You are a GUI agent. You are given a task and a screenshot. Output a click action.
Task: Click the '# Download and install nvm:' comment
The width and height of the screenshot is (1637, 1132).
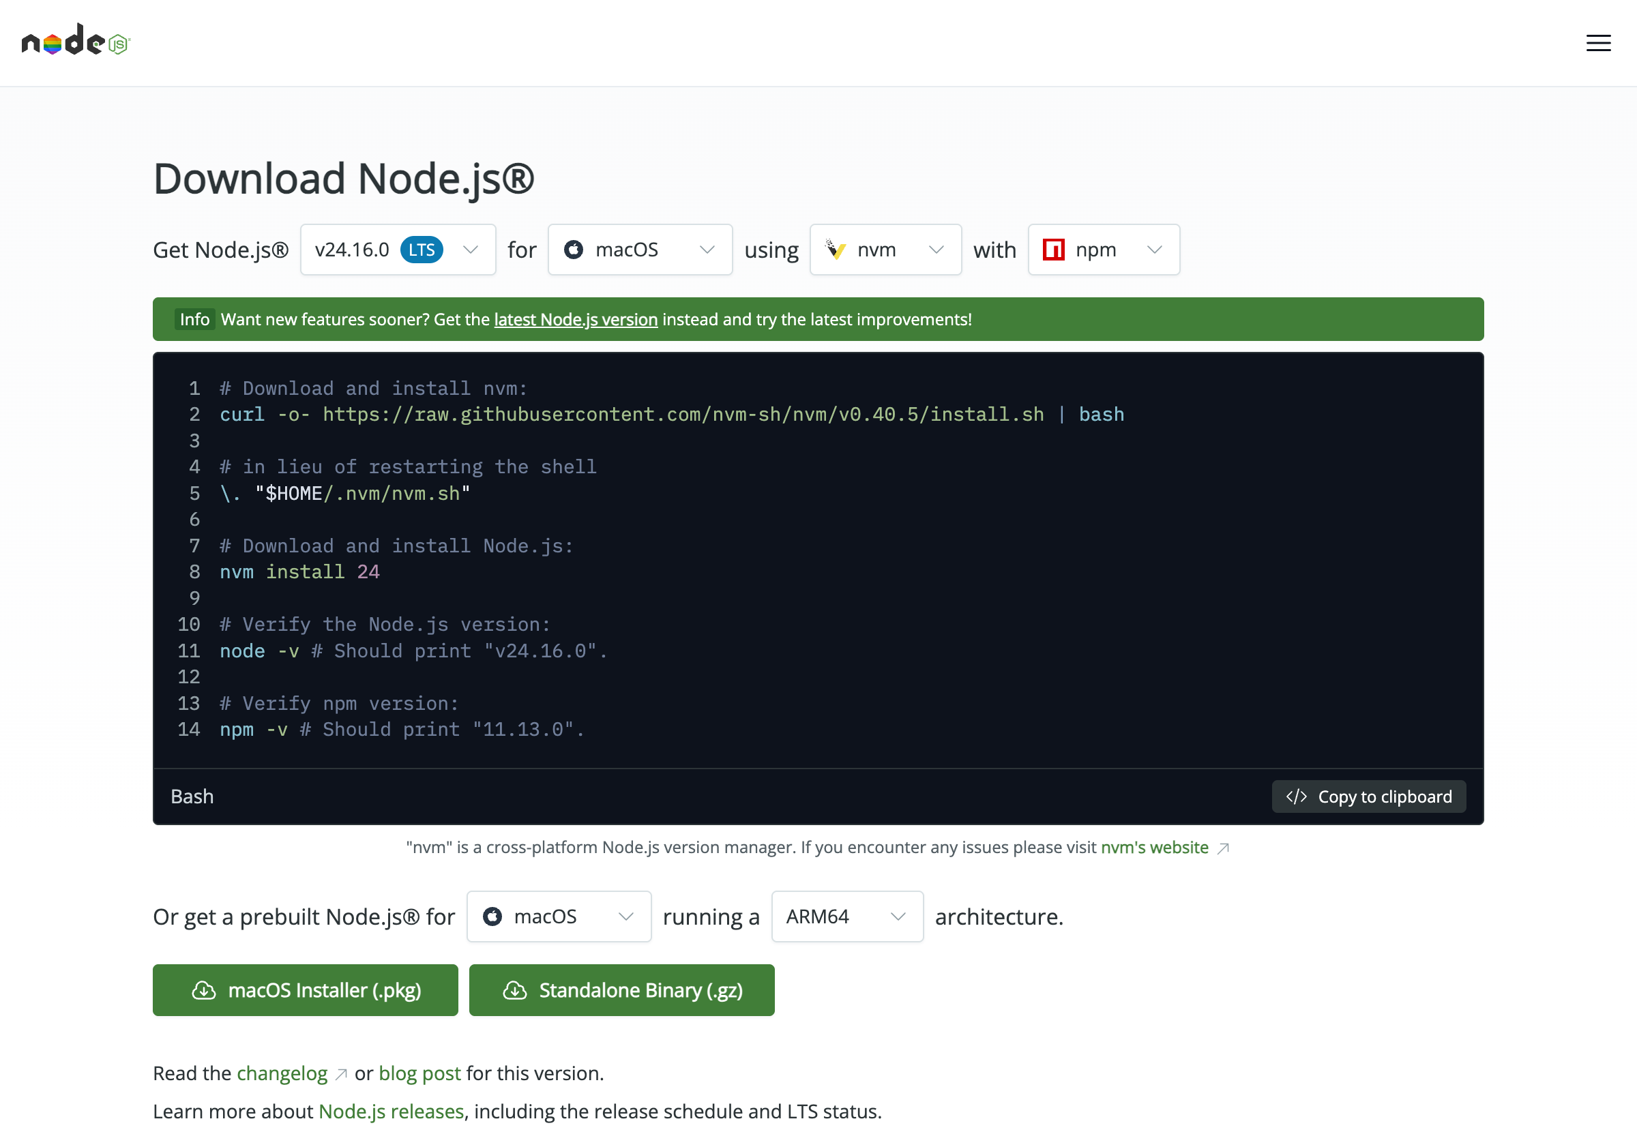click(373, 388)
